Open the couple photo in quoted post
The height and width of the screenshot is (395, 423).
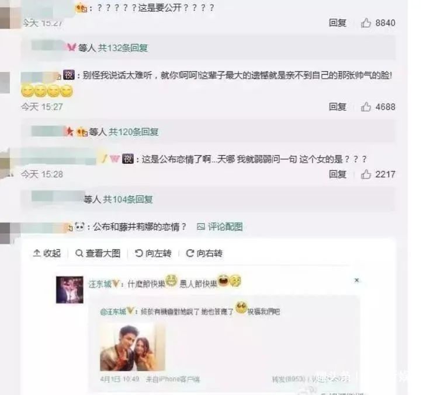click(133, 347)
